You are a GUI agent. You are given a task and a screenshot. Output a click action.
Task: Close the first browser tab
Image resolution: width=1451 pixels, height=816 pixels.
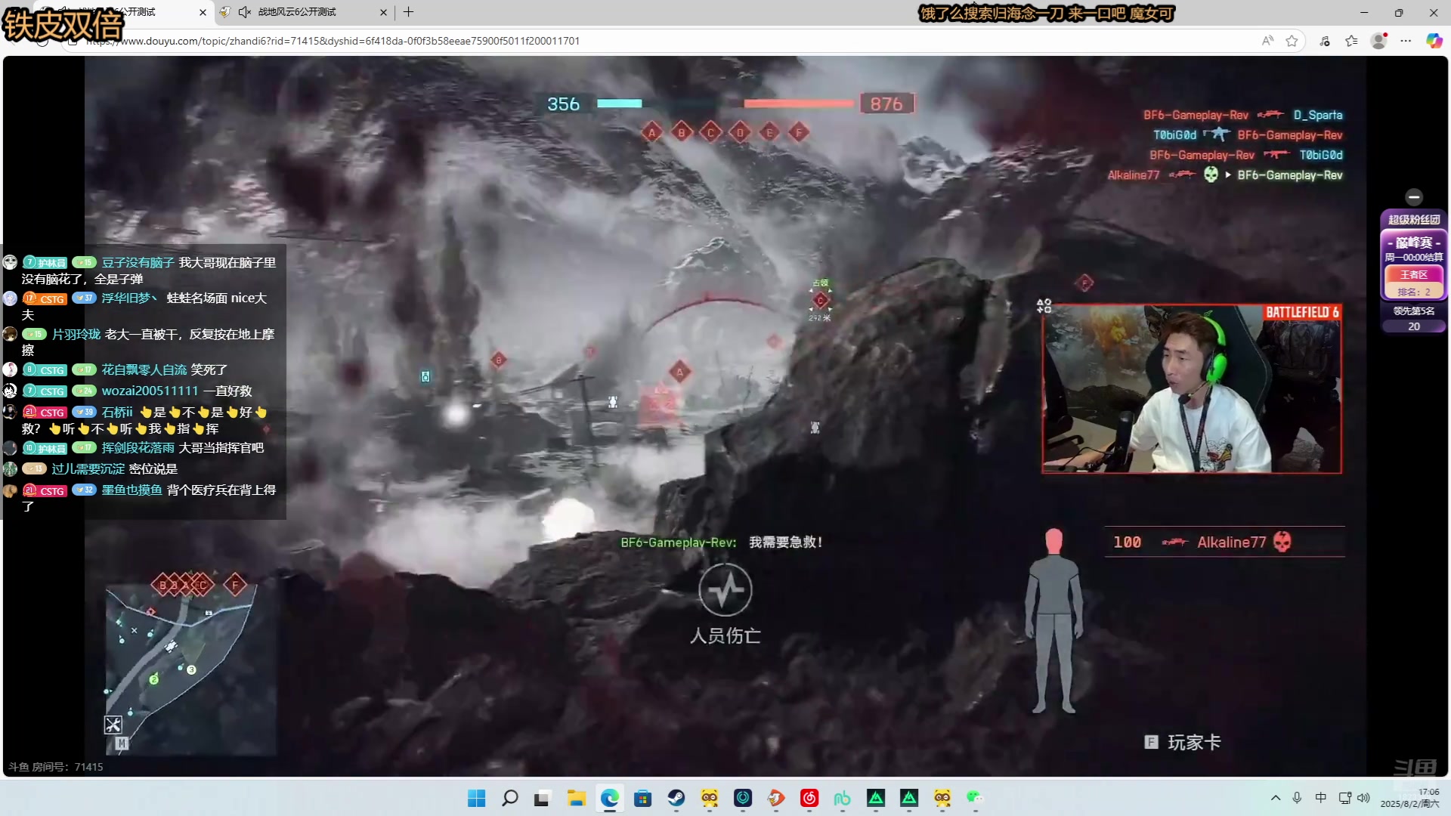point(203,12)
